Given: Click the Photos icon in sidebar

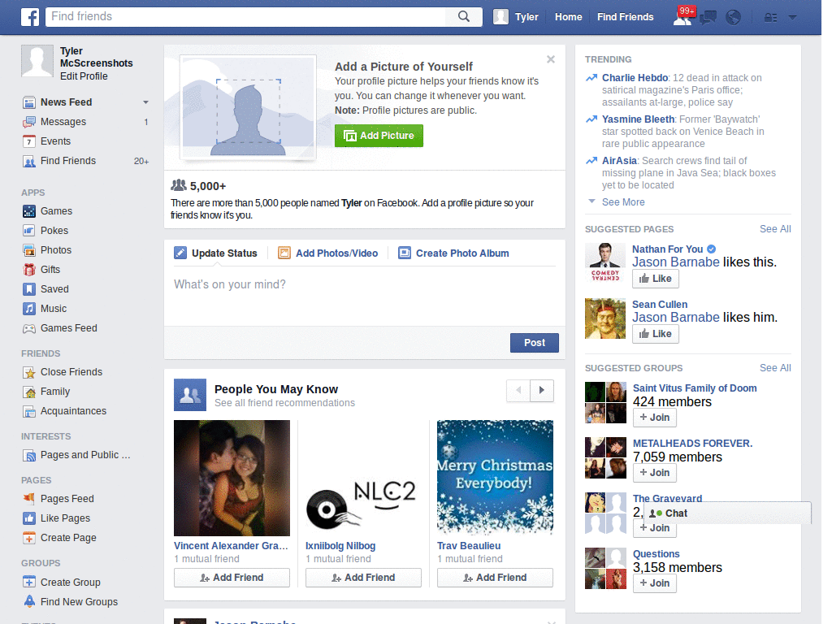Looking at the screenshot, I should [x=29, y=250].
